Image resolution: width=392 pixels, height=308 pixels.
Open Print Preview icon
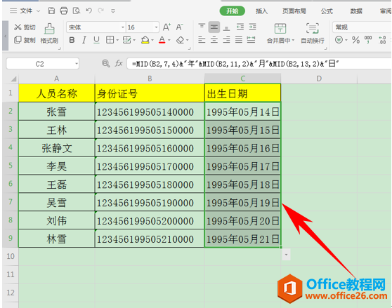pos(77,11)
